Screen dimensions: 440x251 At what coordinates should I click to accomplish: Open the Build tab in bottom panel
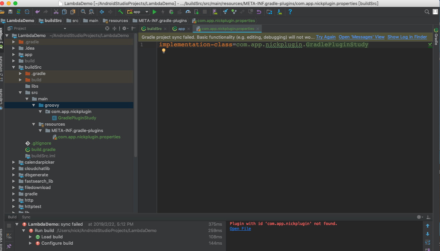pyautogui.click(x=12, y=217)
